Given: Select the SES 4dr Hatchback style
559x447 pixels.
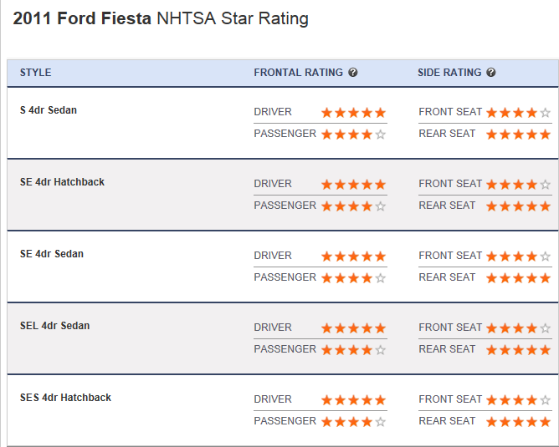Looking at the screenshot, I should tap(65, 398).
